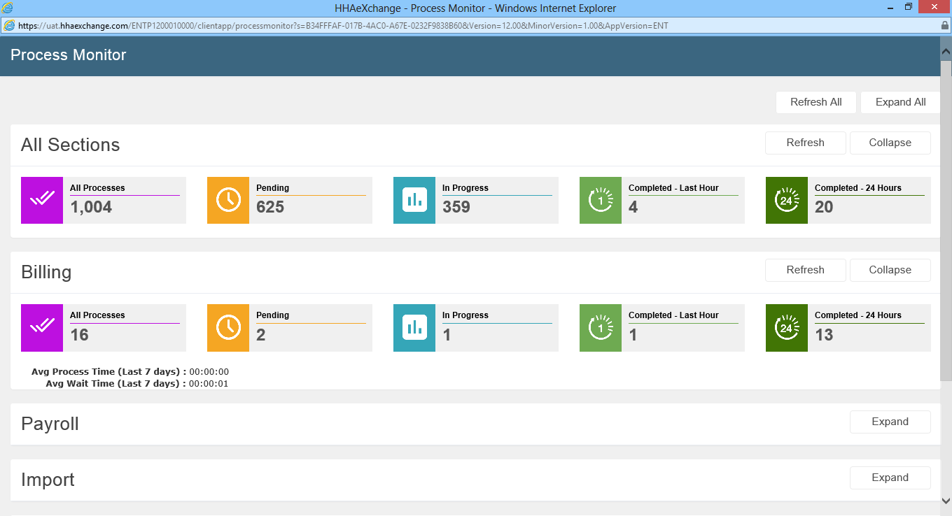Open Completed - Last Hour count 4
The height and width of the screenshot is (516, 952).
[633, 207]
